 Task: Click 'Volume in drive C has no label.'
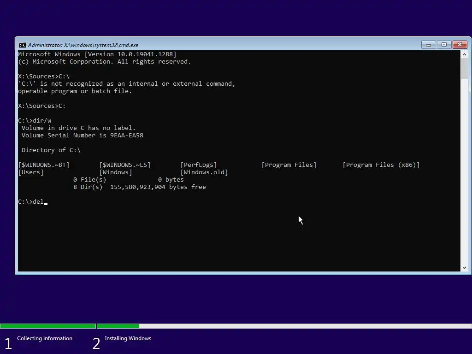(x=78, y=128)
